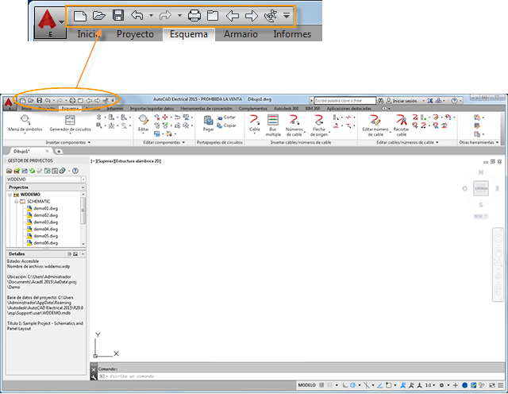Viewport: 508px width, 394px height.
Task: Toggle clean screen icon in status bar
Action: click(492, 385)
